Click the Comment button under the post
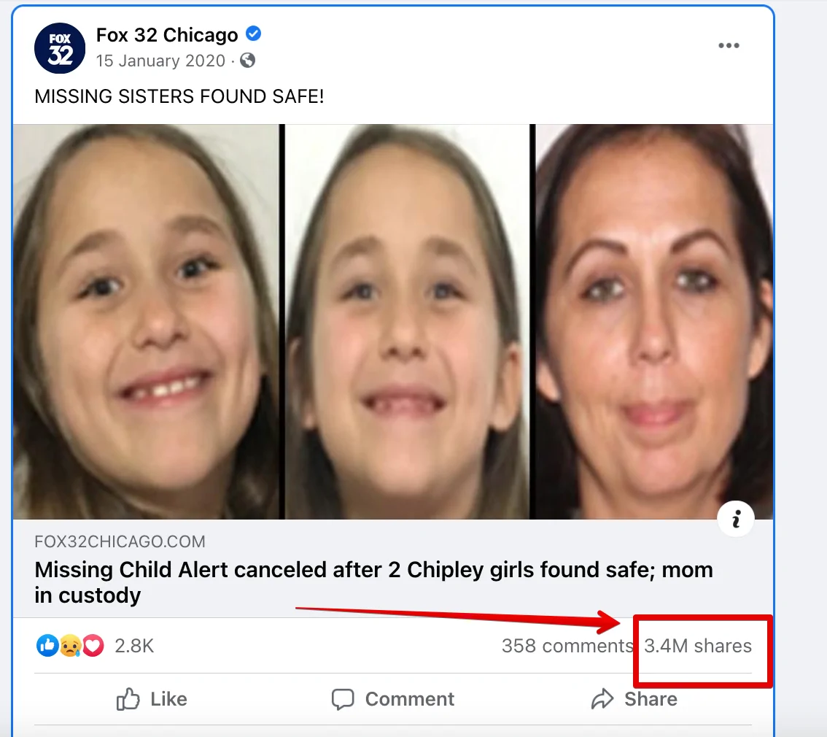This screenshot has height=737, width=827. coord(393,699)
